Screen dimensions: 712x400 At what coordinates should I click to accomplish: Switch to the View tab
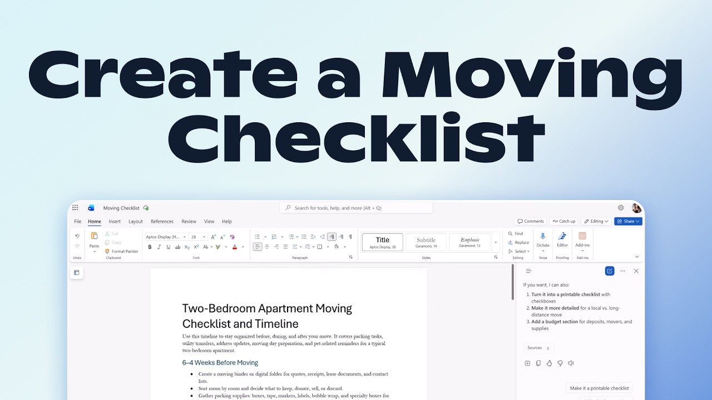click(209, 222)
